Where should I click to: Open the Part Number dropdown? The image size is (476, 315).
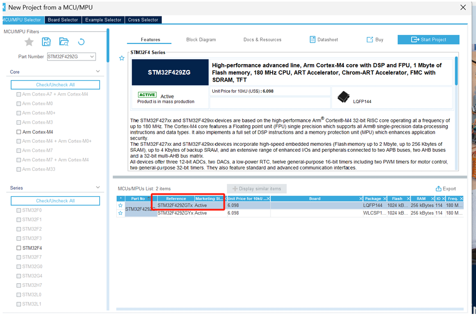[x=92, y=56]
